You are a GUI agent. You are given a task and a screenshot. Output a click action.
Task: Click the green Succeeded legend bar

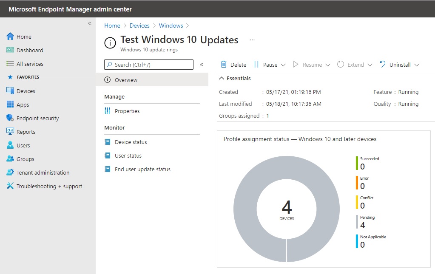pyautogui.click(x=357, y=163)
